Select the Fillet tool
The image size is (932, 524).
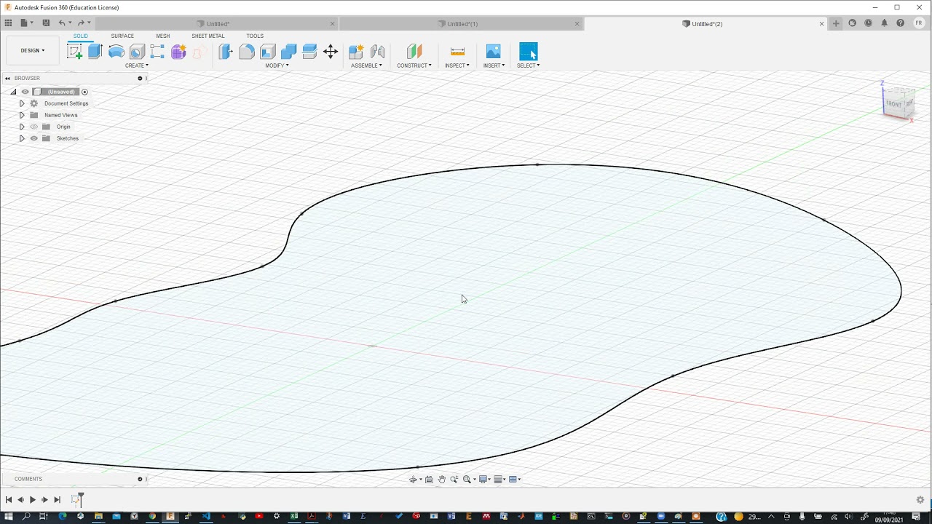[x=247, y=52]
